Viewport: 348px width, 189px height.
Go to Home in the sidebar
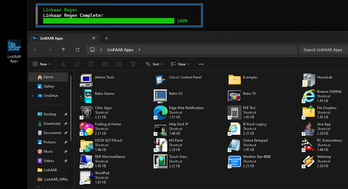tap(48, 77)
